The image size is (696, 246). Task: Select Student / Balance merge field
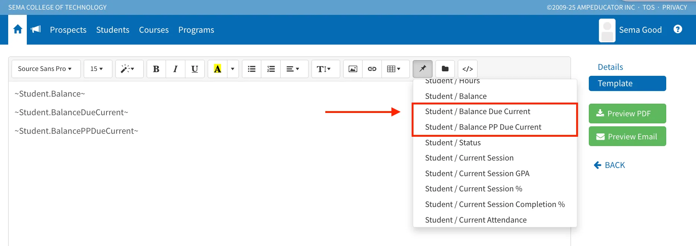click(495, 96)
